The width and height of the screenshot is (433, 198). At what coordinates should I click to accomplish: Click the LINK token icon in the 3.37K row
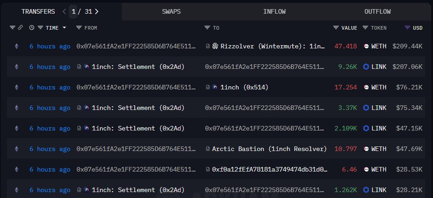tap(366, 108)
